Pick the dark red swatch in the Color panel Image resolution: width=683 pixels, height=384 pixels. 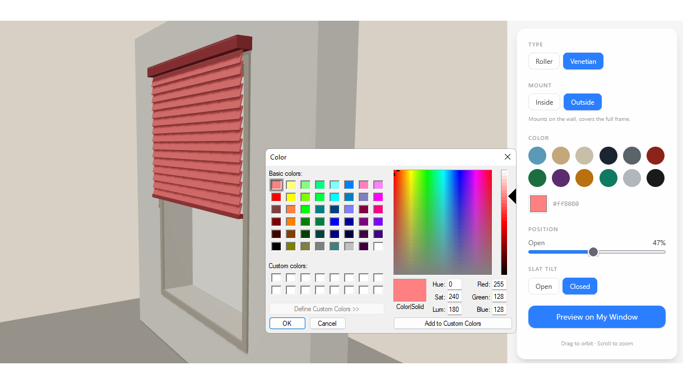[x=656, y=156]
